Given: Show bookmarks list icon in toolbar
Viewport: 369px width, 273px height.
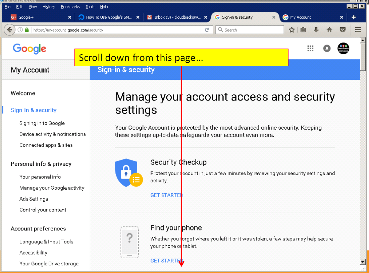Looking at the screenshot, I should click(x=303, y=30).
